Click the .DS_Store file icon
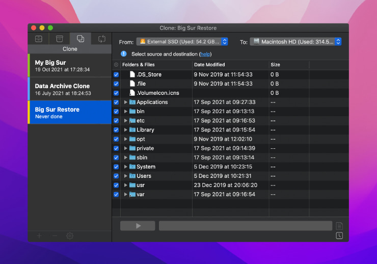 tap(132, 74)
